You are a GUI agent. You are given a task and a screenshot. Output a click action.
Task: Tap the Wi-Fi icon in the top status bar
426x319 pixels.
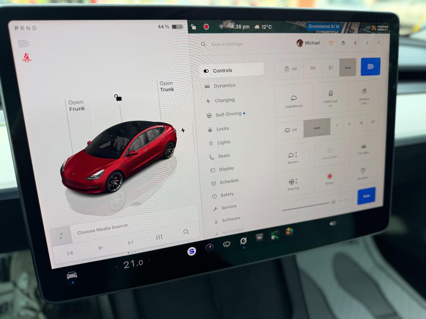click(x=221, y=27)
